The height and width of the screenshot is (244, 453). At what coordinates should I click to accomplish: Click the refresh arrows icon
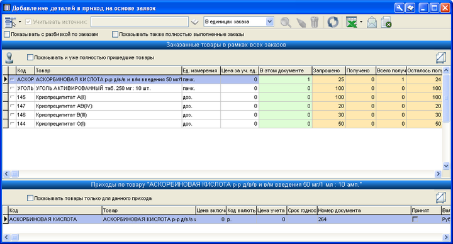point(333,22)
